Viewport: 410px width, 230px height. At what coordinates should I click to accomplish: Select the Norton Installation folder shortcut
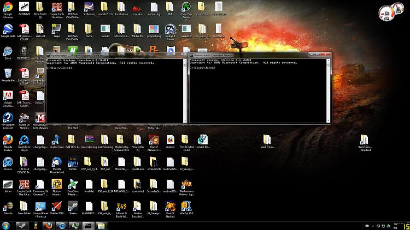pos(138,209)
